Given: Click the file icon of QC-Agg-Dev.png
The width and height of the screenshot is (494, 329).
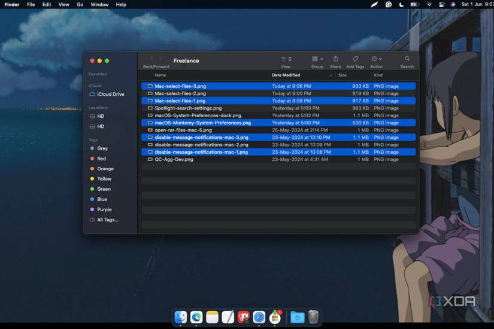Looking at the screenshot, I should 150,159.
